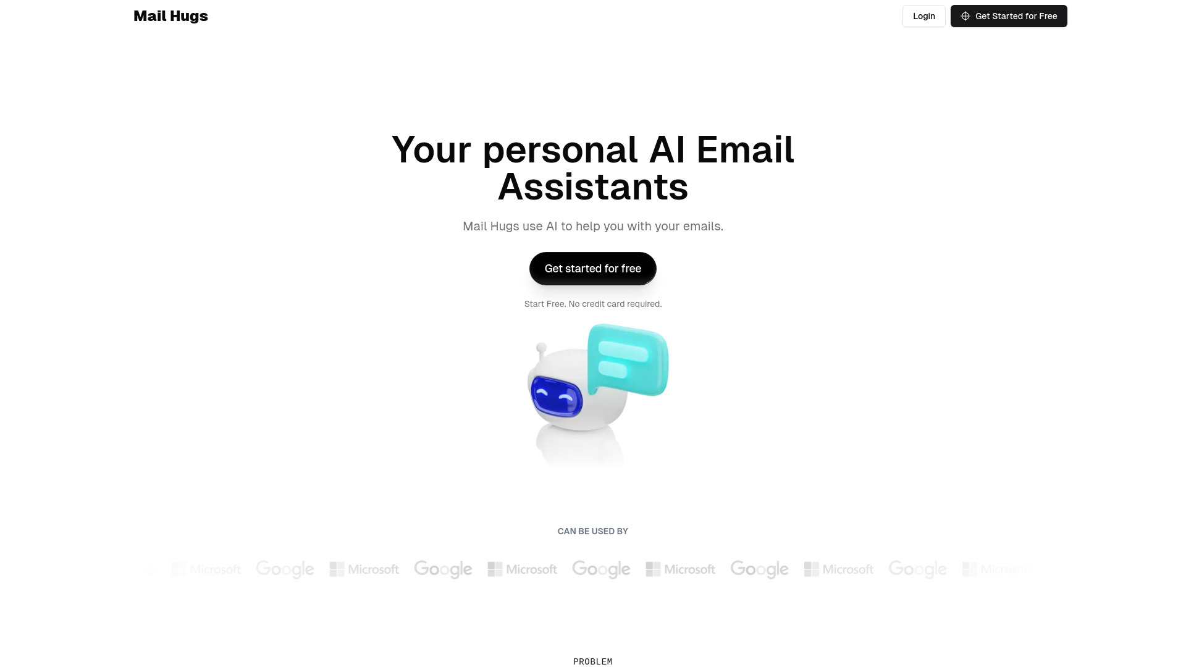
Task: Select the Login navigation item
Action: coord(923,15)
